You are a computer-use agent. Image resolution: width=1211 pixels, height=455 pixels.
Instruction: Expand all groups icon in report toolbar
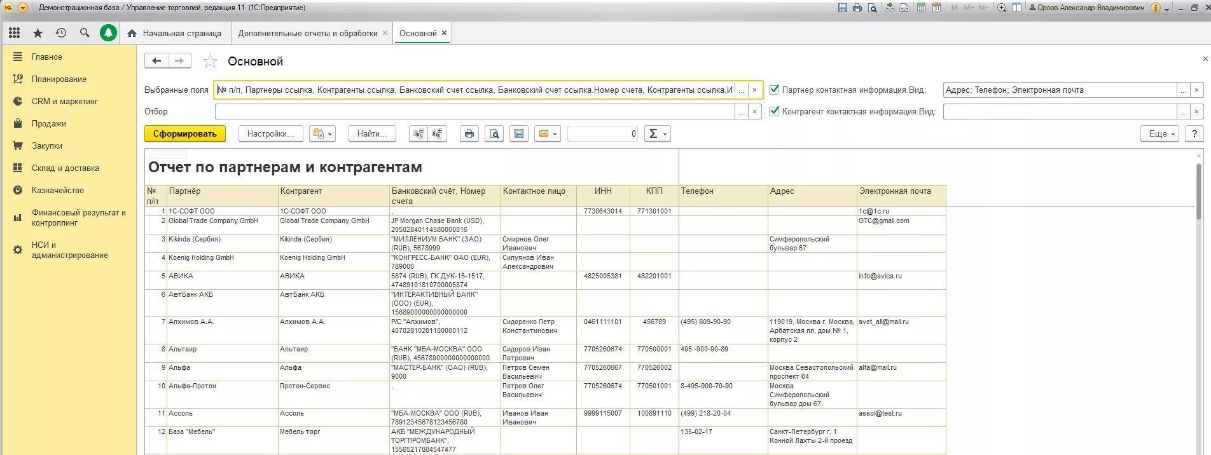click(x=437, y=133)
